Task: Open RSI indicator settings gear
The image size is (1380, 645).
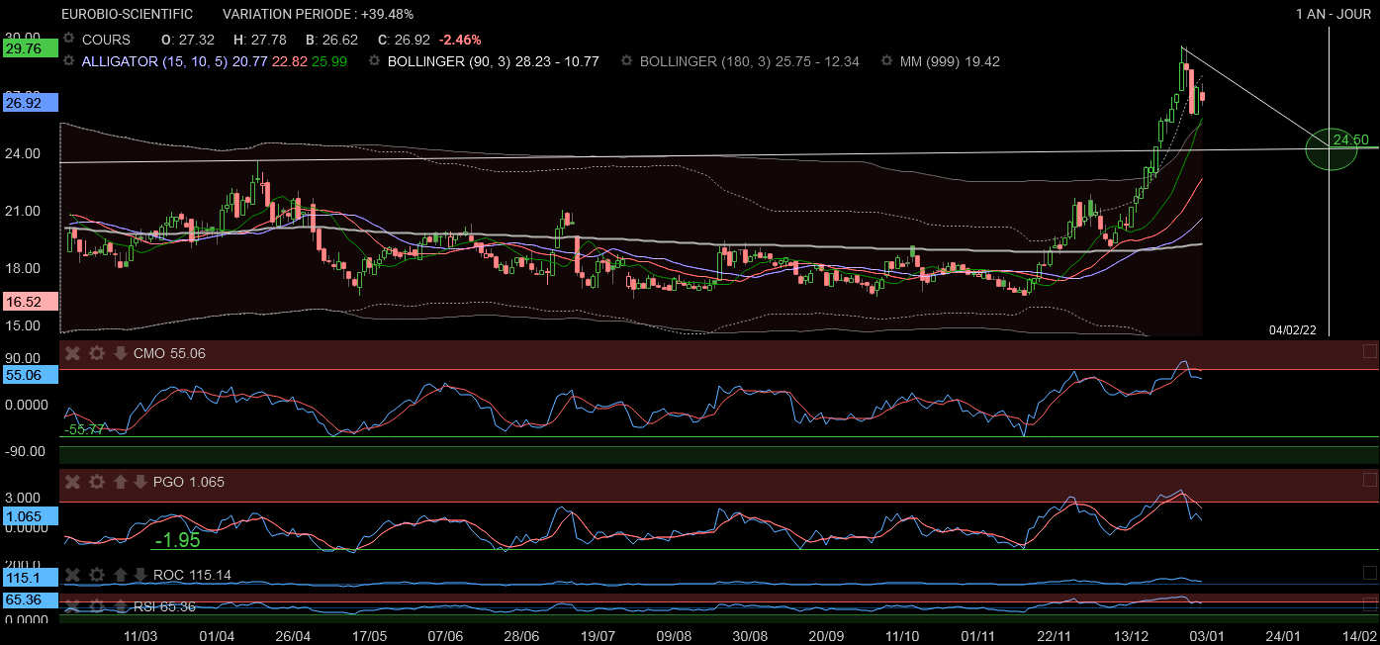Action: click(96, 605)
